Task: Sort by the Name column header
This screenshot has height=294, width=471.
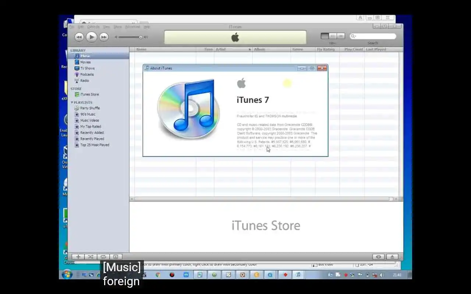Action: (x=165, y=49)
